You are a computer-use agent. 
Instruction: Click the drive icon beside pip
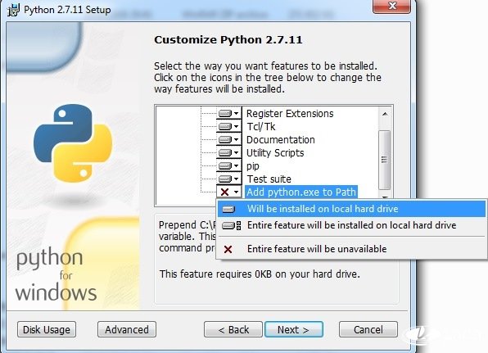[x=225, y=165]
